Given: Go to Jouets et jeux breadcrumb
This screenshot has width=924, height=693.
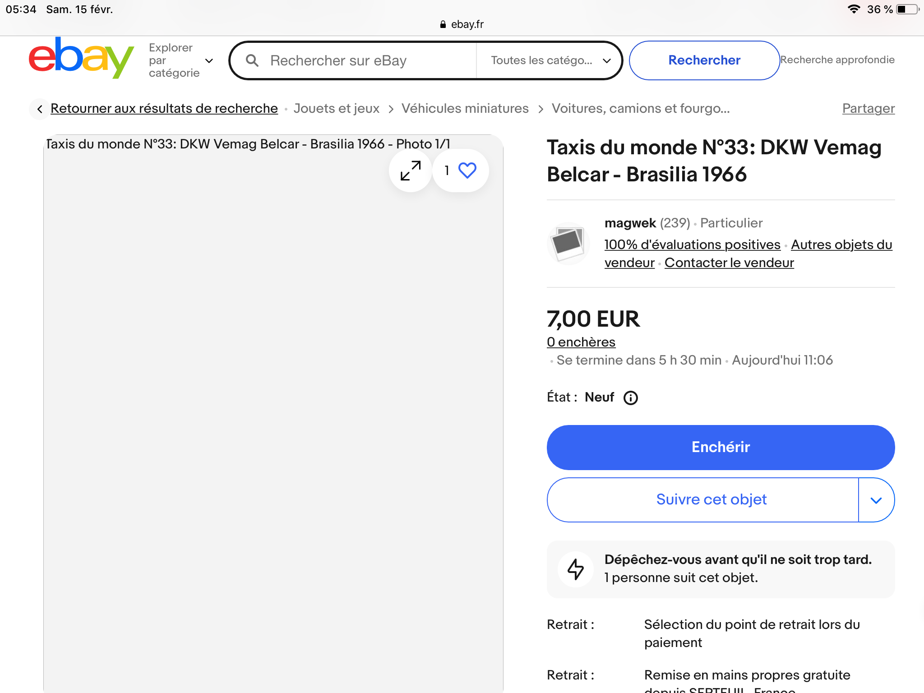Looking at the screenshot, I should pos(336,108).
